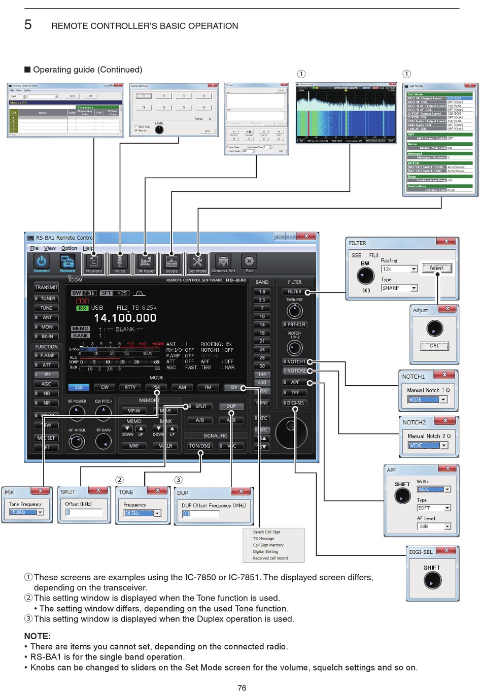Viewport: 482px width, 695px height.
Task: Open the Set Mode tools icon
Action: 197,261
